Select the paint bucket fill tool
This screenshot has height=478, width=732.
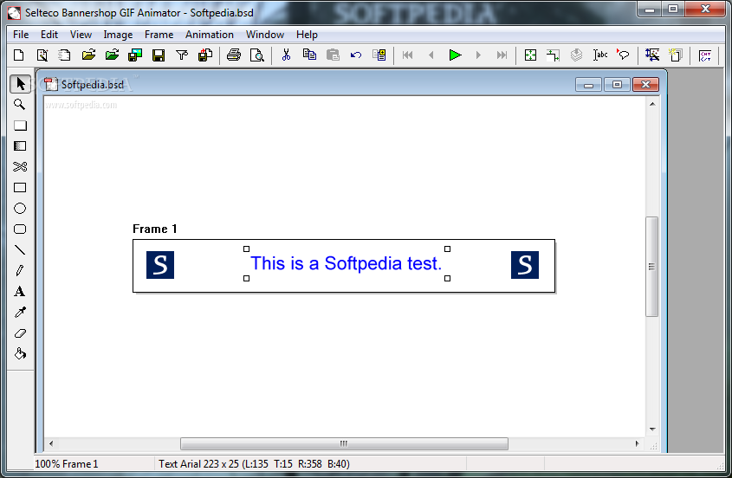pyautogui.click(x=20, y=353)
